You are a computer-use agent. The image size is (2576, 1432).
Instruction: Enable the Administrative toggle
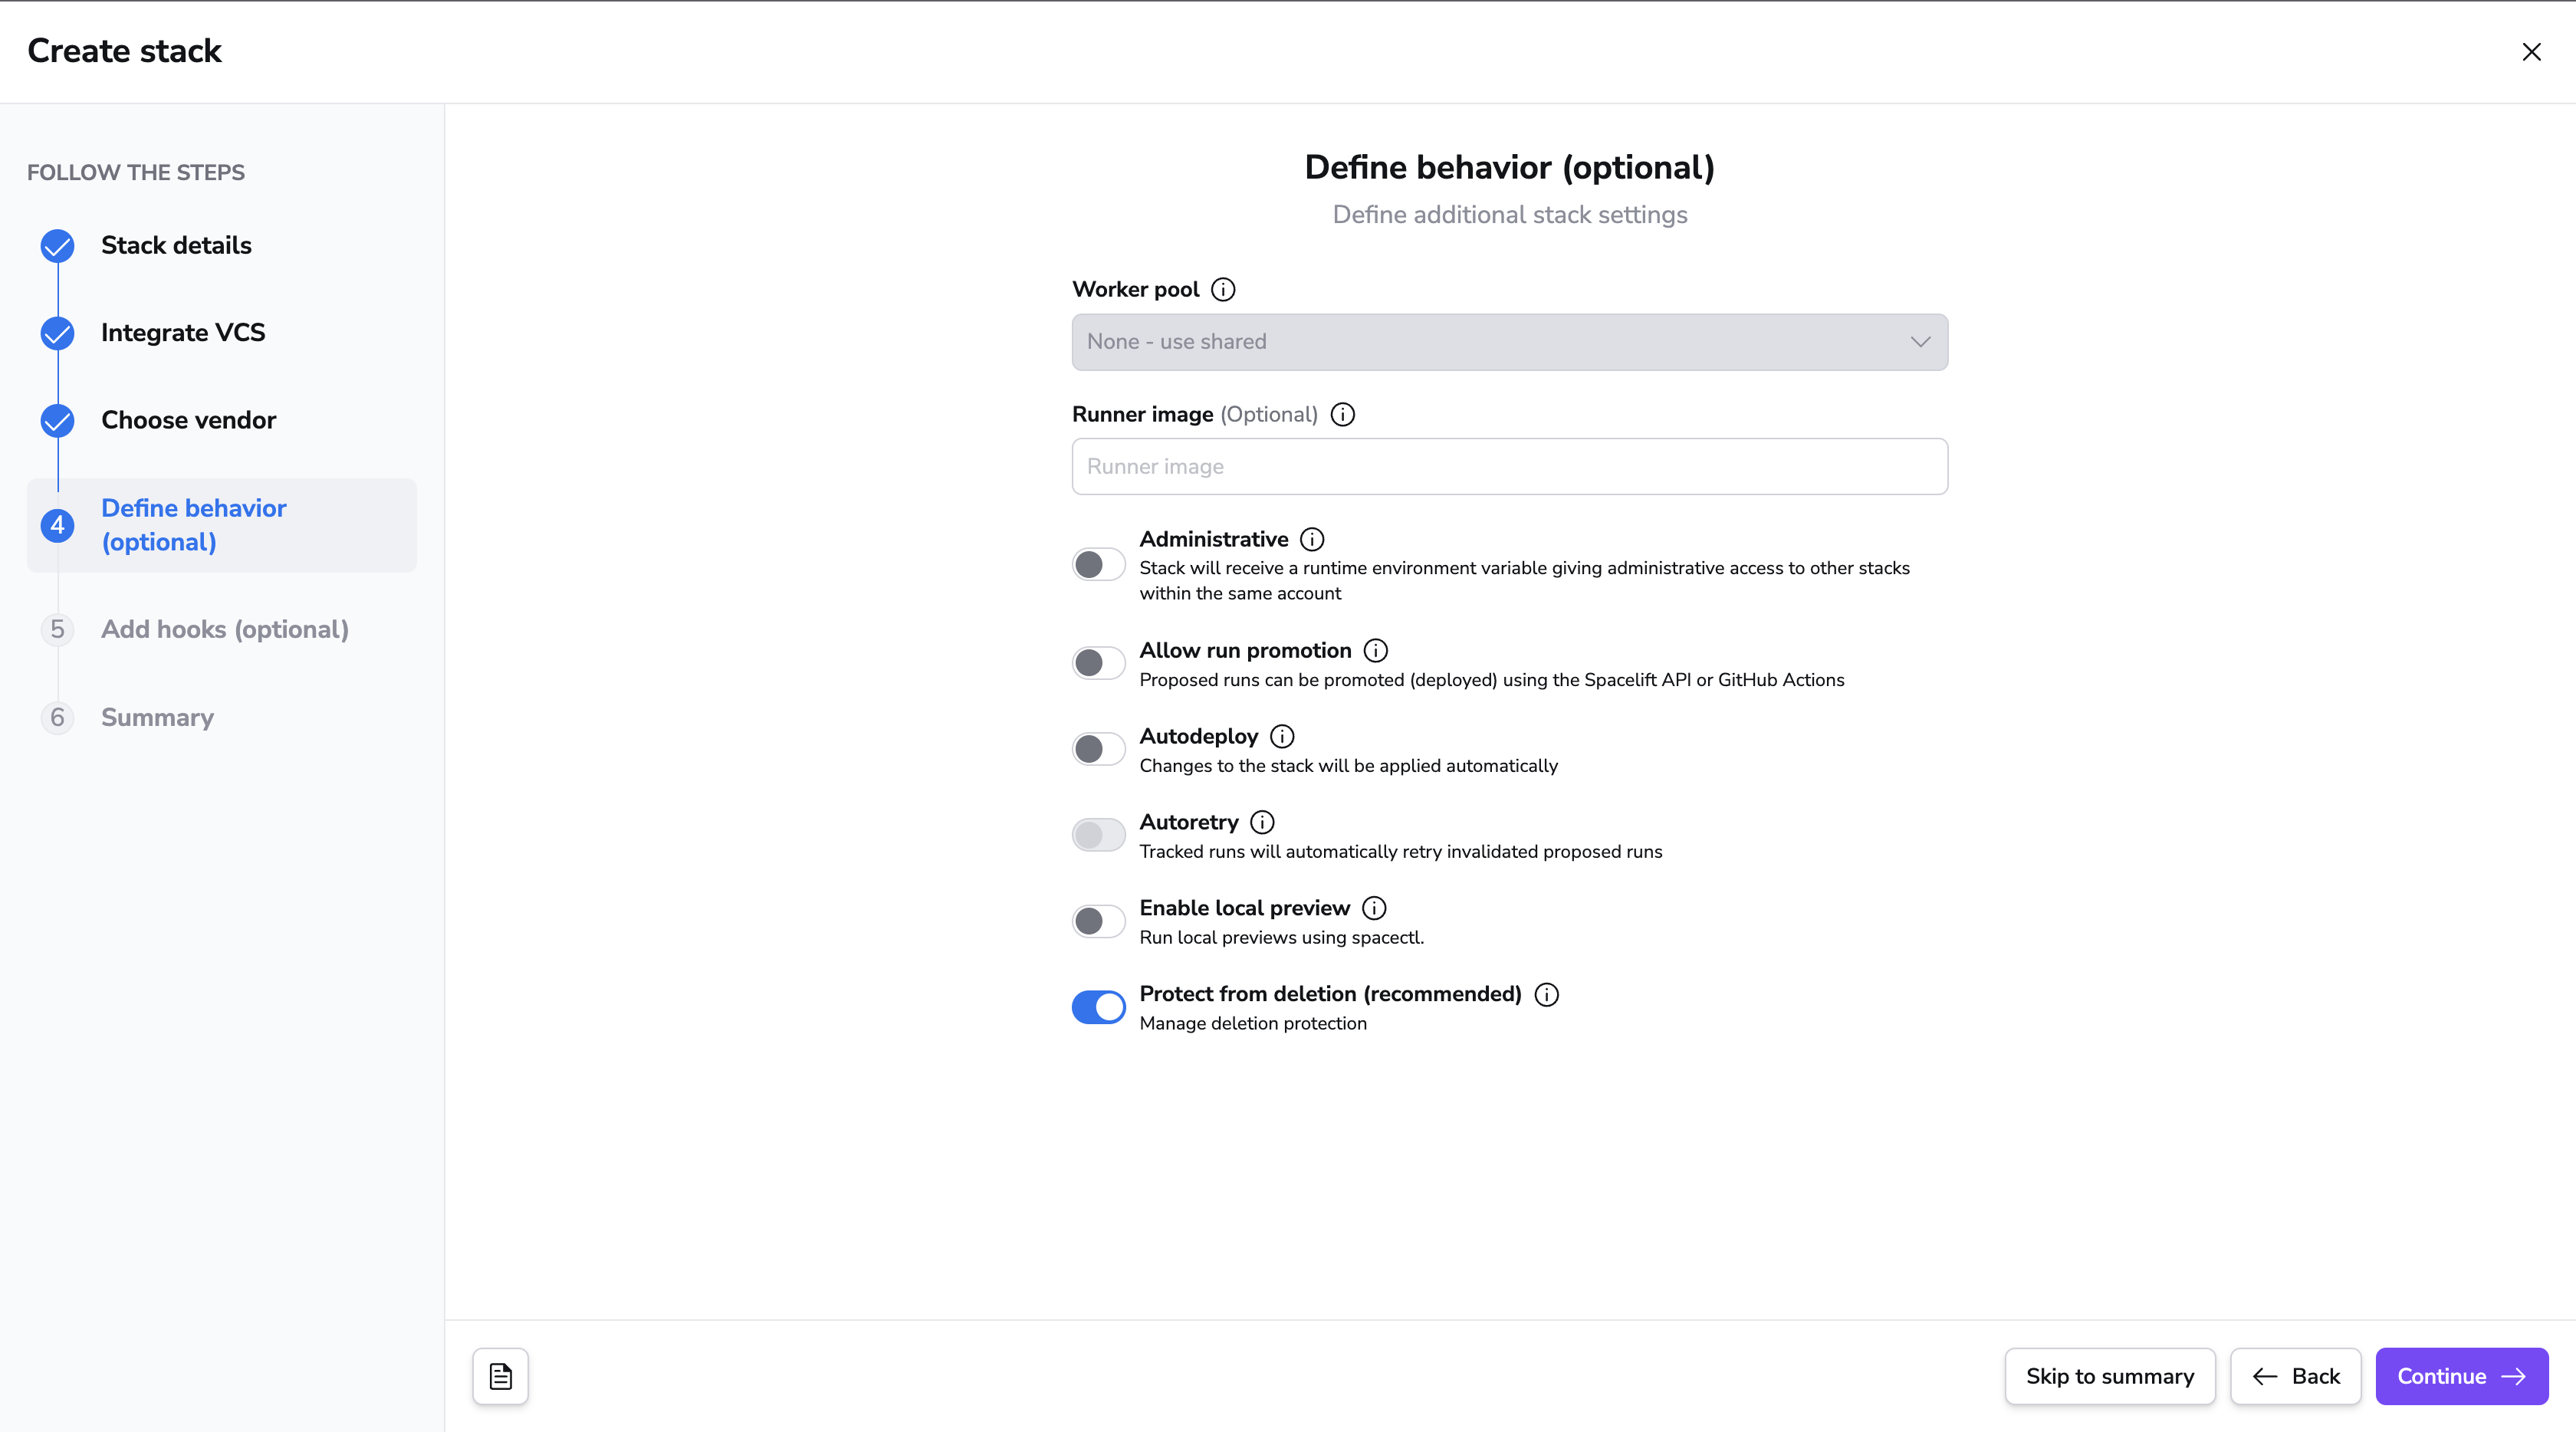(x=1099, y=565)
